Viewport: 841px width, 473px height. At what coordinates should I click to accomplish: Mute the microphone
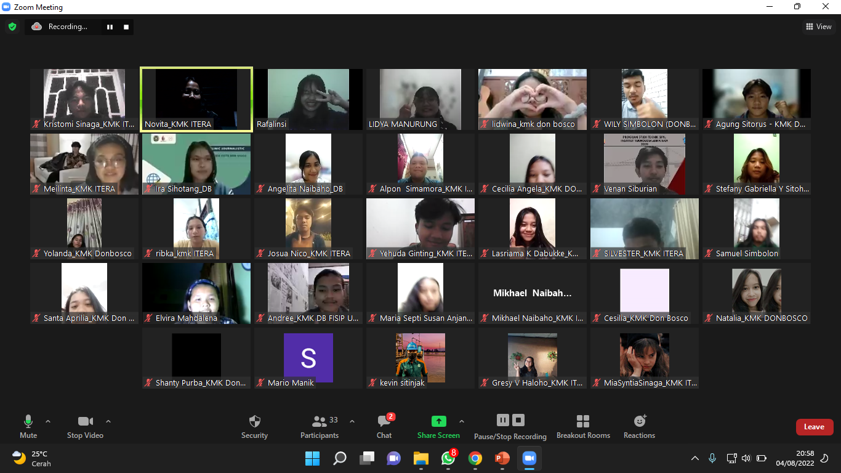pos(28,426)
